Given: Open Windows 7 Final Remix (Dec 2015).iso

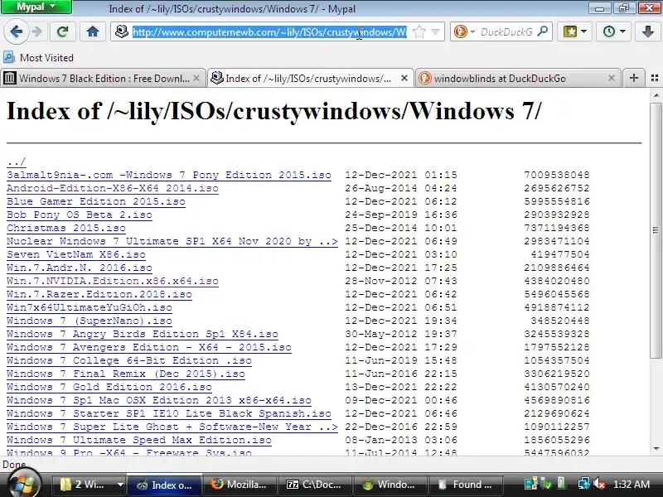Looking at the screenshot, I should click(126, 374).
